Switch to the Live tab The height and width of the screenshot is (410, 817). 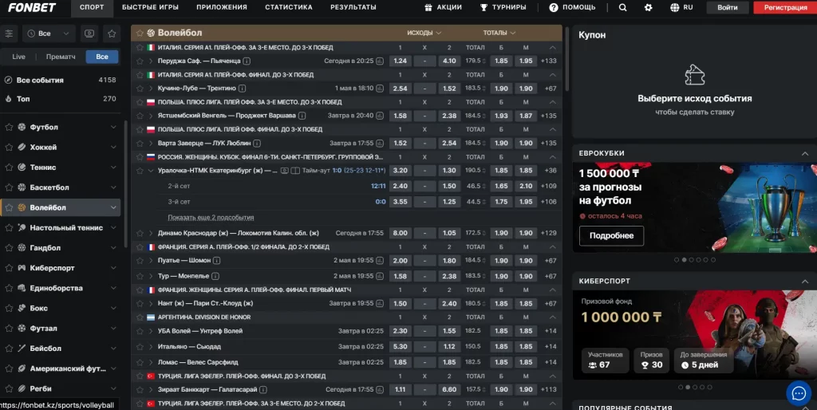pyautogui.click(x=19, y=57)
